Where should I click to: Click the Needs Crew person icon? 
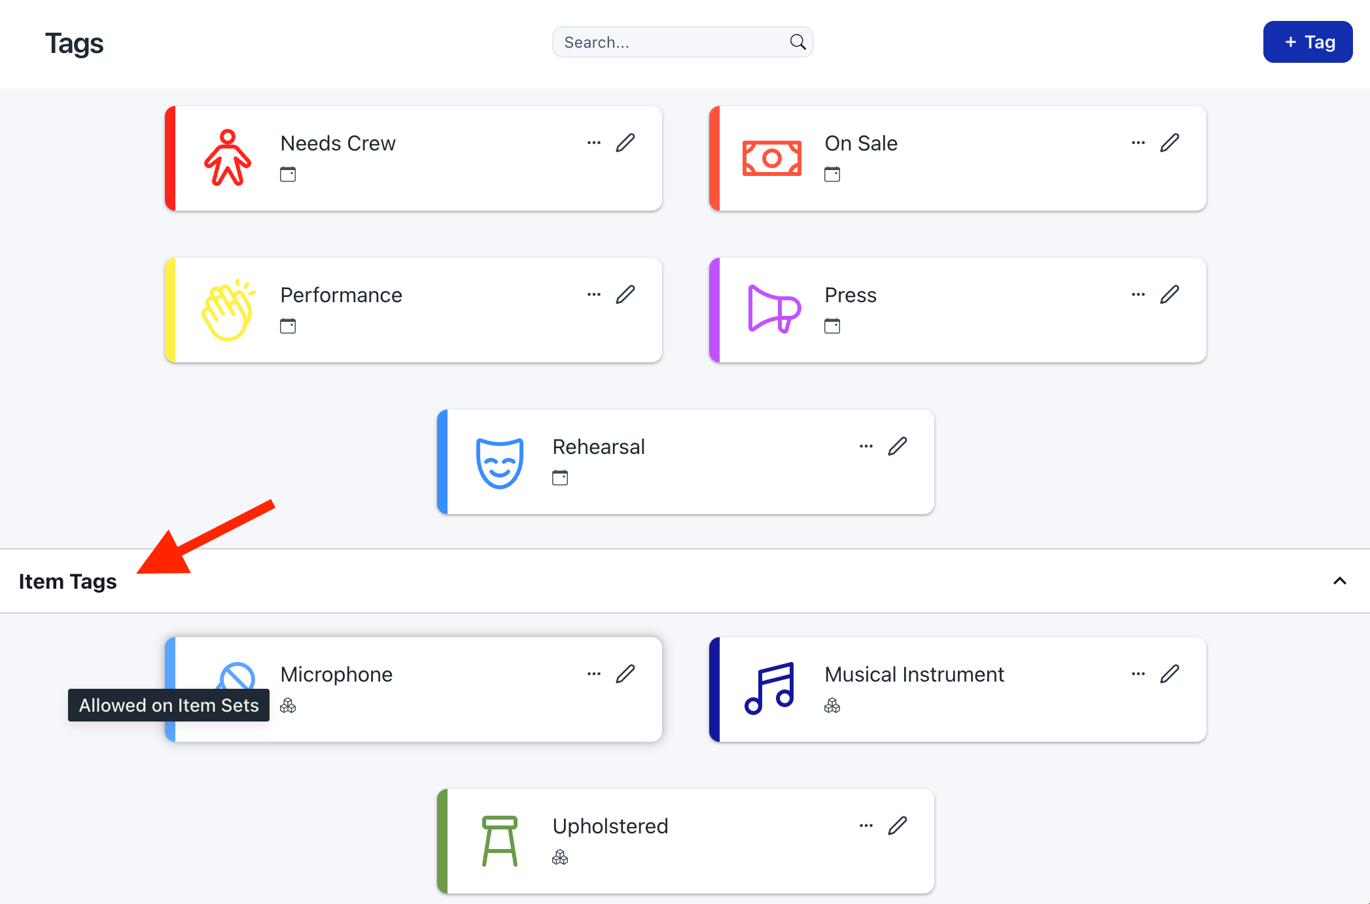point(227,158)
